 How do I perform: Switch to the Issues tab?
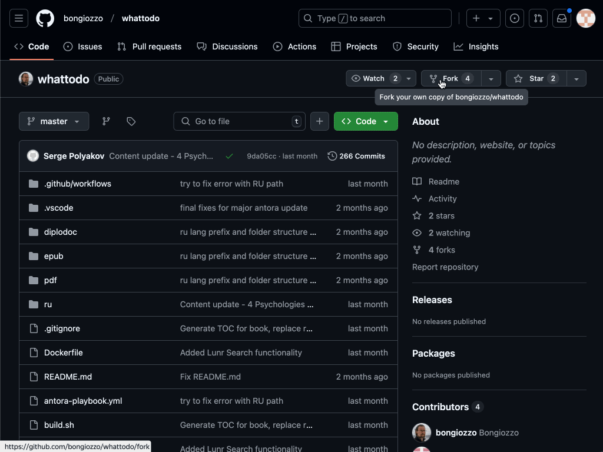click(83, 46)
